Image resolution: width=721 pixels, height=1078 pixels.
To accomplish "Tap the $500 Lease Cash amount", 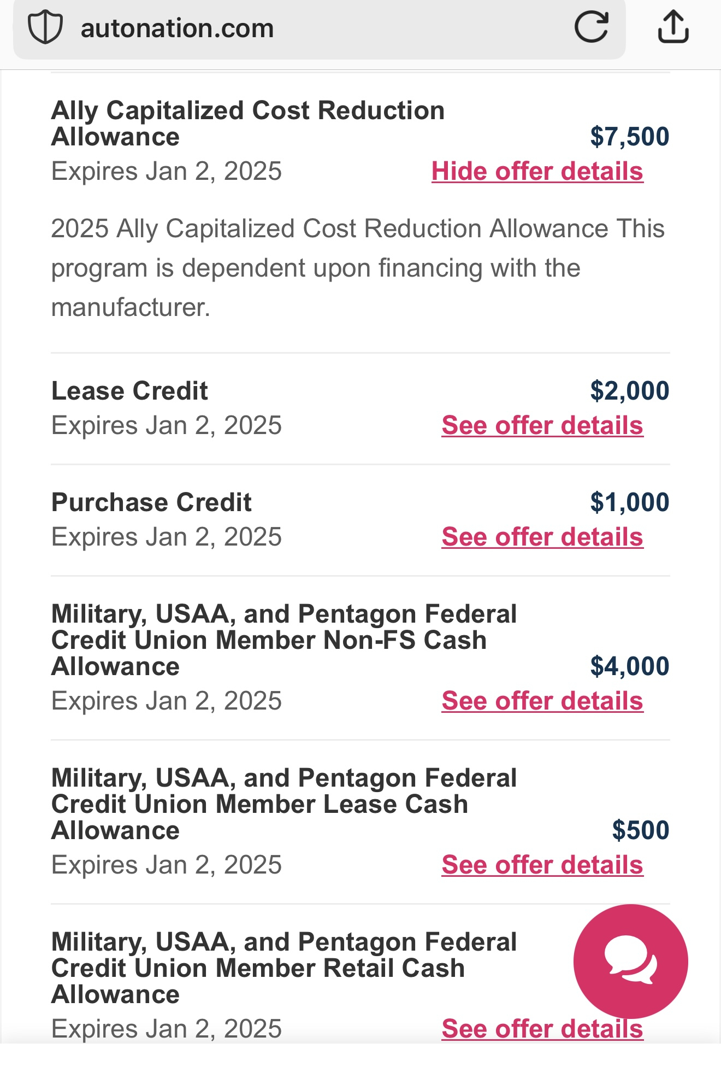I will click(641, 830).
